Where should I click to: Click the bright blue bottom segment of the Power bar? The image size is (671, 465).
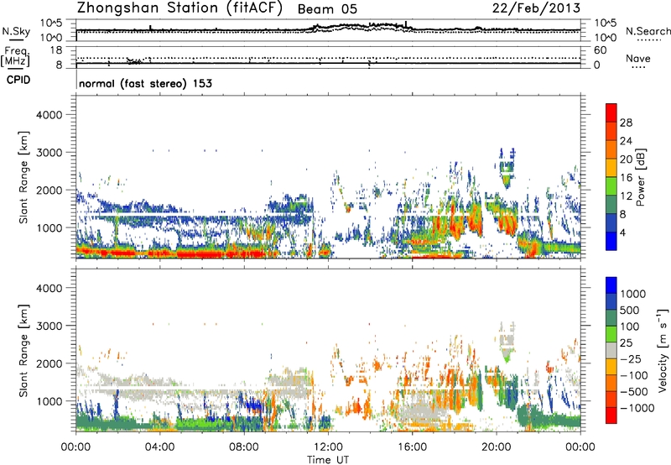pyautogui.click(x=611, y=241)
